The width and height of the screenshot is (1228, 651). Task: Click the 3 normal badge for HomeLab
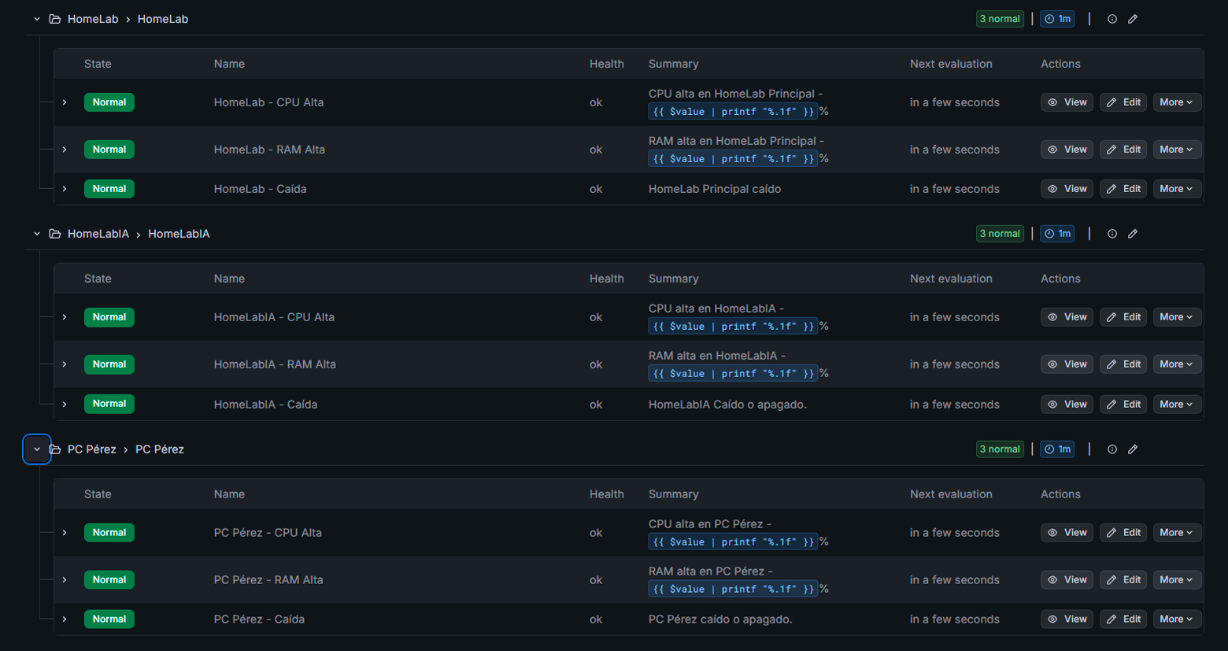[x=1000, y=19]
